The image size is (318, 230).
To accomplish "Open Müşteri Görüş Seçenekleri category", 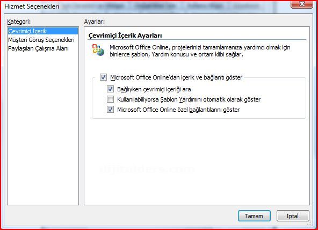I will point(41,40).
